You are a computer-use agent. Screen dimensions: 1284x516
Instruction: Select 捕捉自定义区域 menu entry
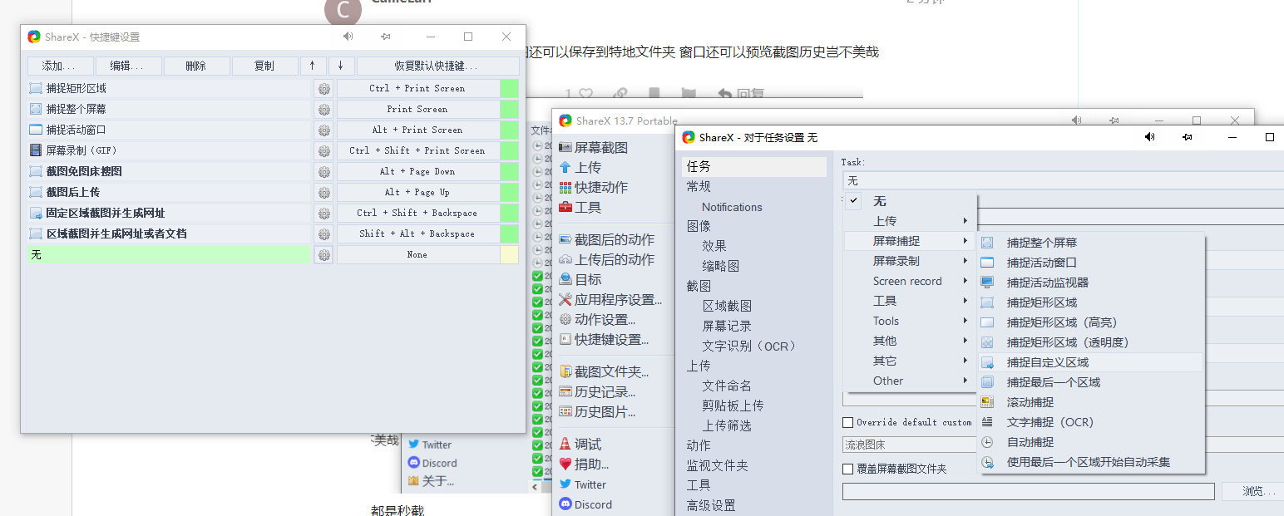(1047, 362)
